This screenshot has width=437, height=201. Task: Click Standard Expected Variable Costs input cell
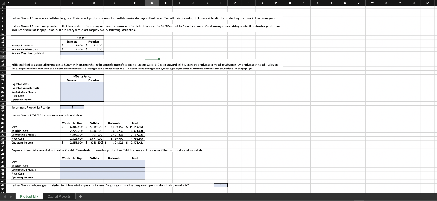72,88
